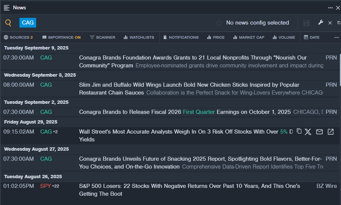Screen dimensions: 341x205
Task: Toggle the Notifications bell
Action: (181, 37)
